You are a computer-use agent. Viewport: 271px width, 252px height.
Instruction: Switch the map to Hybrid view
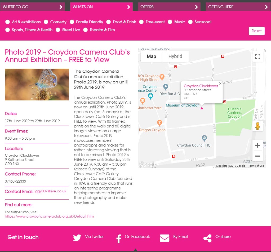[x=175, y=56]
